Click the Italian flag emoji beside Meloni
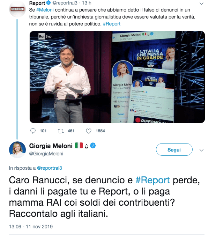Image resolution: width=216 pixels, height=235 pixels. 79,145
